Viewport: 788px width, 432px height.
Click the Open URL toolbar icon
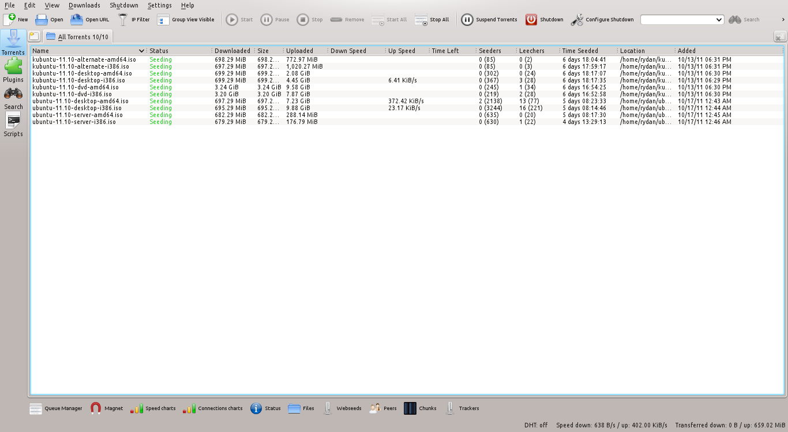point(77,20)
